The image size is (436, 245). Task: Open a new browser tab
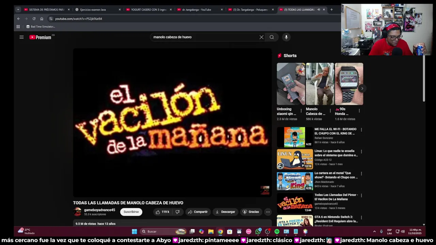[x=331, y=10]
